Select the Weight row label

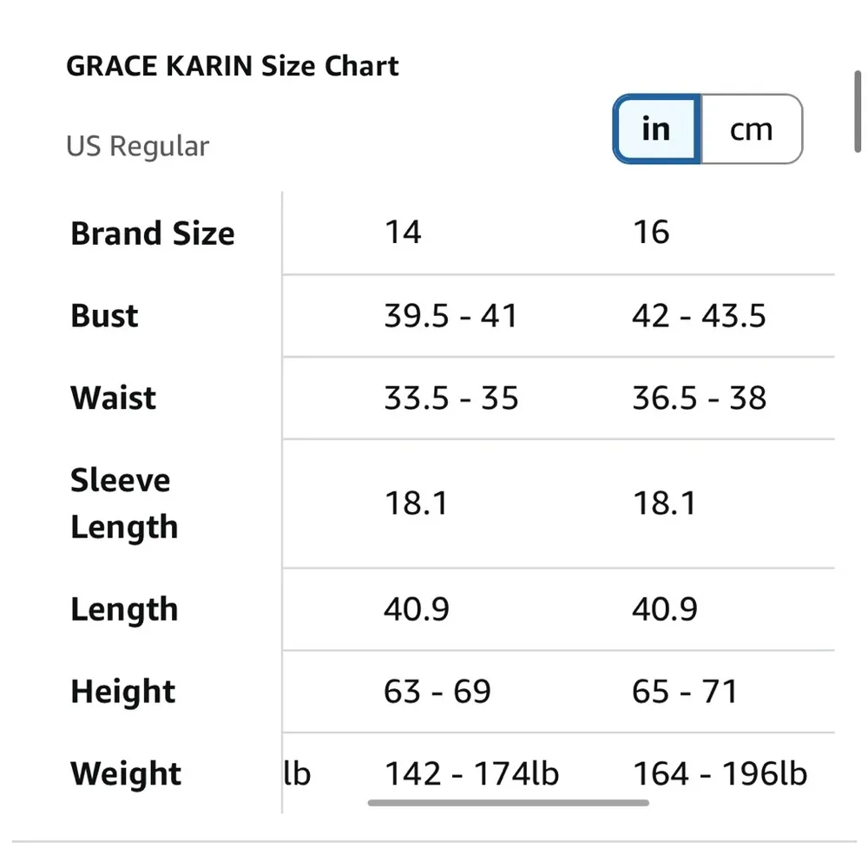(x=125, y=773)
